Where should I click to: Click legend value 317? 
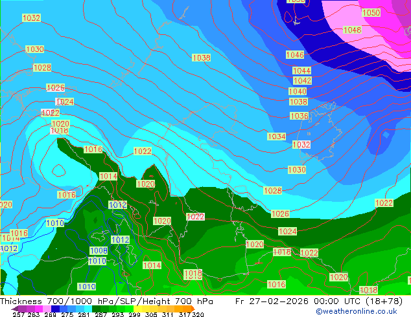click(x=185, y=314)
